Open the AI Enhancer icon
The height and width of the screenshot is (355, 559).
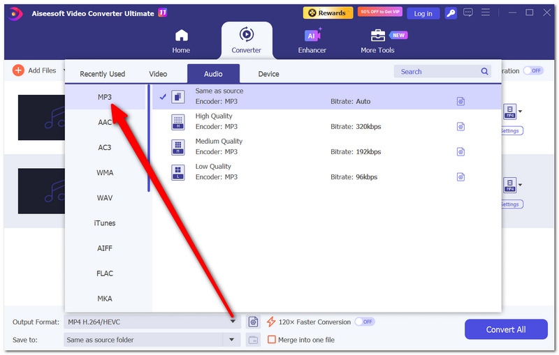pyautogui.click(x=312, y=35)
